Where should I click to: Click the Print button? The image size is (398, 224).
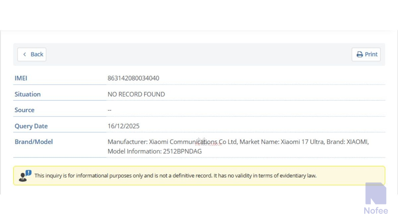click(x=366, y=54)
